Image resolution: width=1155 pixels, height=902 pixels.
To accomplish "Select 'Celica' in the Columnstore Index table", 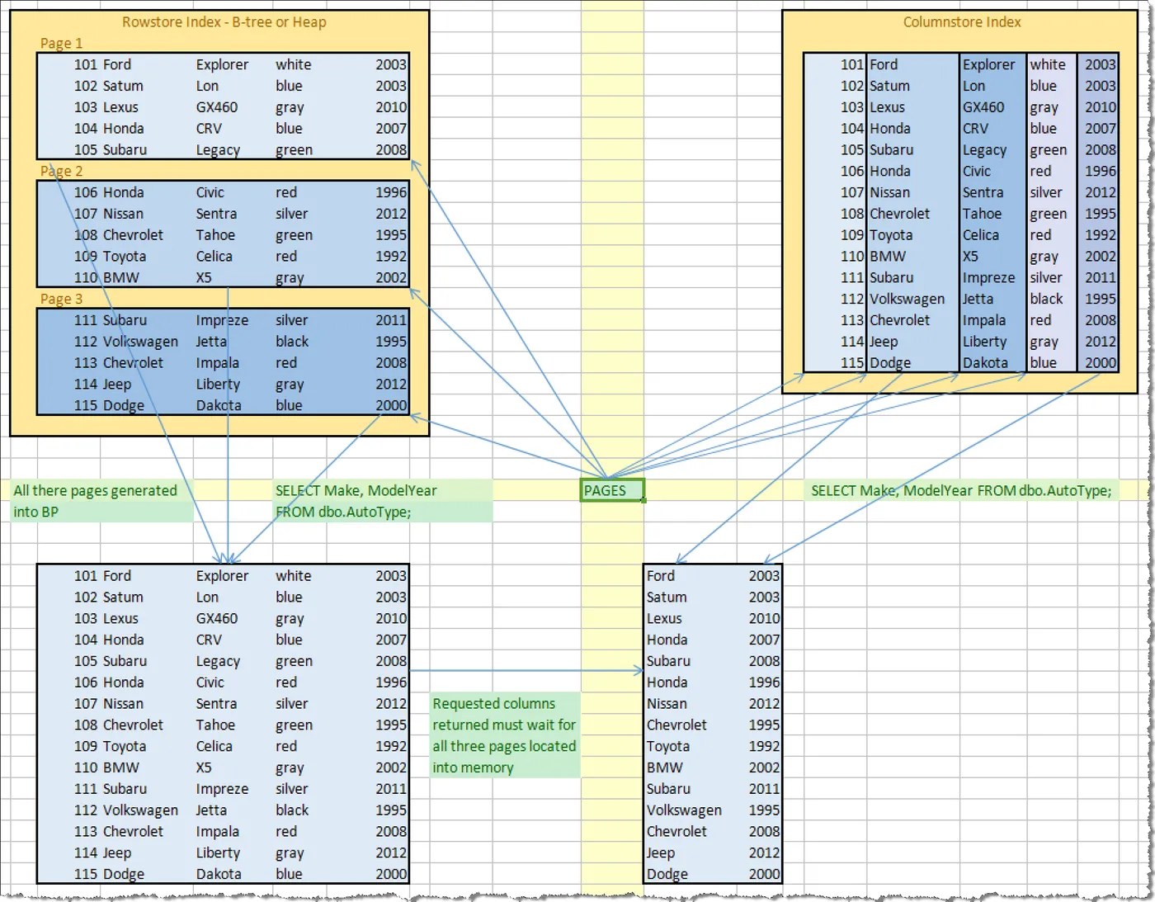I will coord(980,235).
